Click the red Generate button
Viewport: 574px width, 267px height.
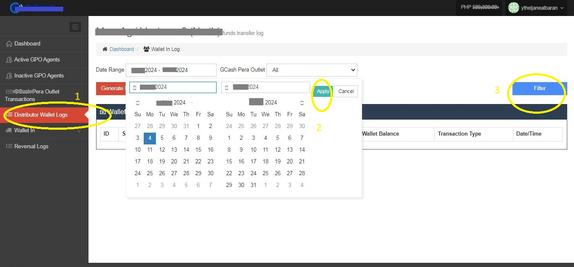(111, 88)
